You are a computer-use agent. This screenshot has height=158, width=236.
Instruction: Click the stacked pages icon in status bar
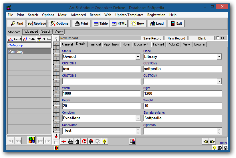pyautogui.click(x=220, y=148)
